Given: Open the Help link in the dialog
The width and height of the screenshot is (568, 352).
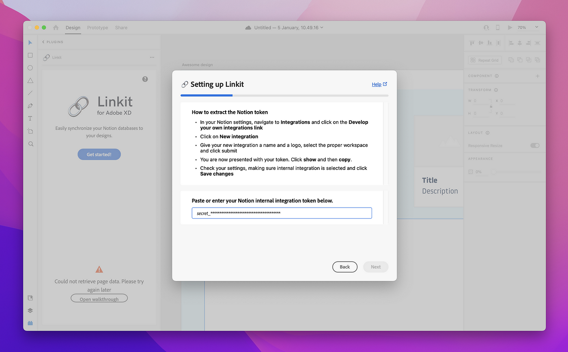Looking at the screenshot, I should click(x=379, y=84).
